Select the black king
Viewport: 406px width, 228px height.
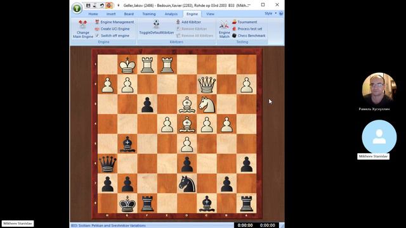coord(128,204)
